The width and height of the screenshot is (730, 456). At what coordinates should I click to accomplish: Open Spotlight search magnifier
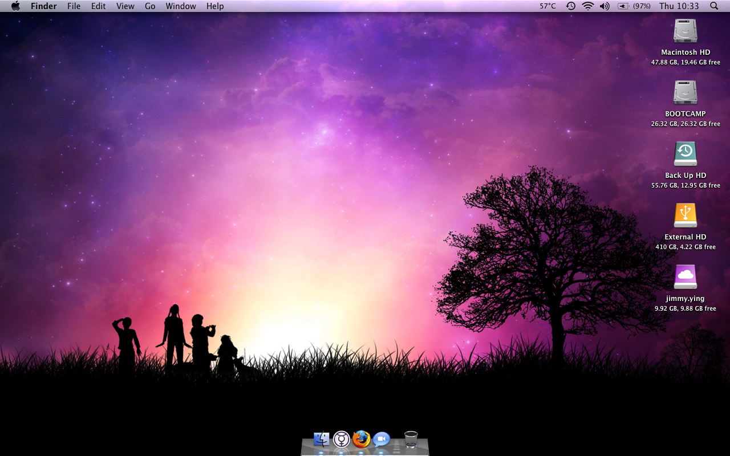click(714, 6)
